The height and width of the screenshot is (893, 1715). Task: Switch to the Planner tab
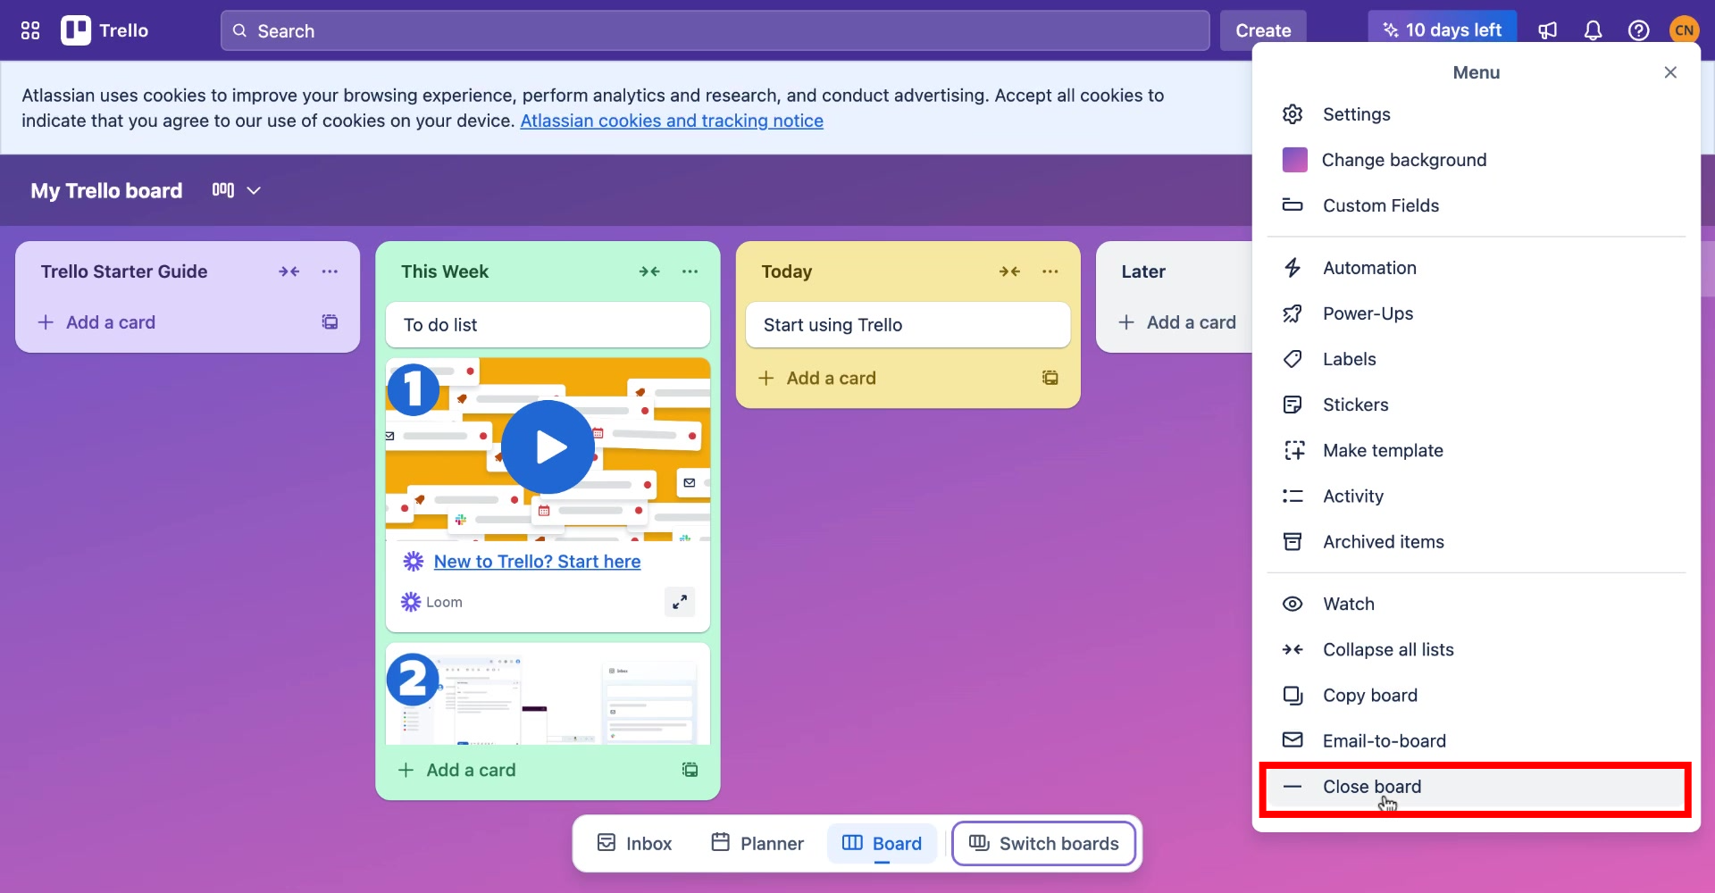[756, 843]
